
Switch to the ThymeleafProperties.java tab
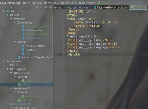[x=111, y=8]
